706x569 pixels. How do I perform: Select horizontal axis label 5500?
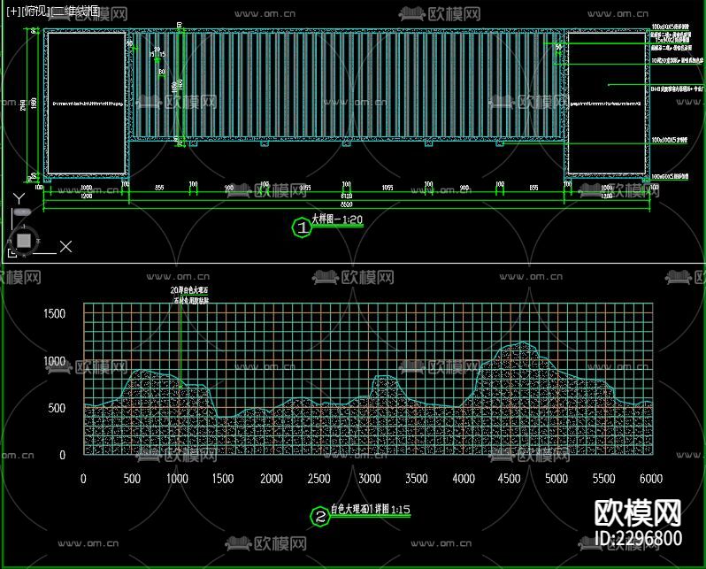click(x=603, y=479)
